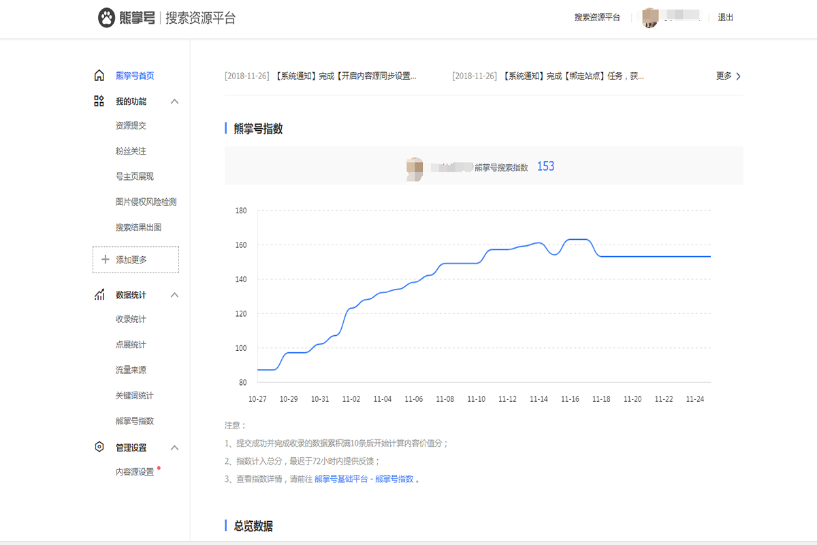Open 收录统计 menu item
The height and width of the screenshot is (545, 817).
point(131,319)
